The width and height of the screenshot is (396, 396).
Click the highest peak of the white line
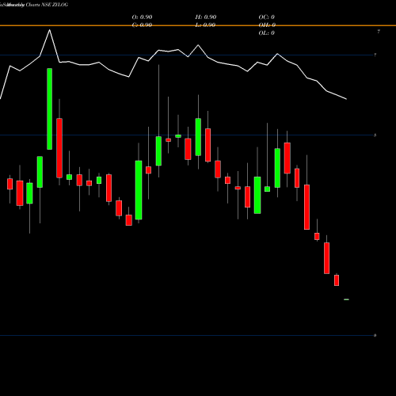point(50,30)
